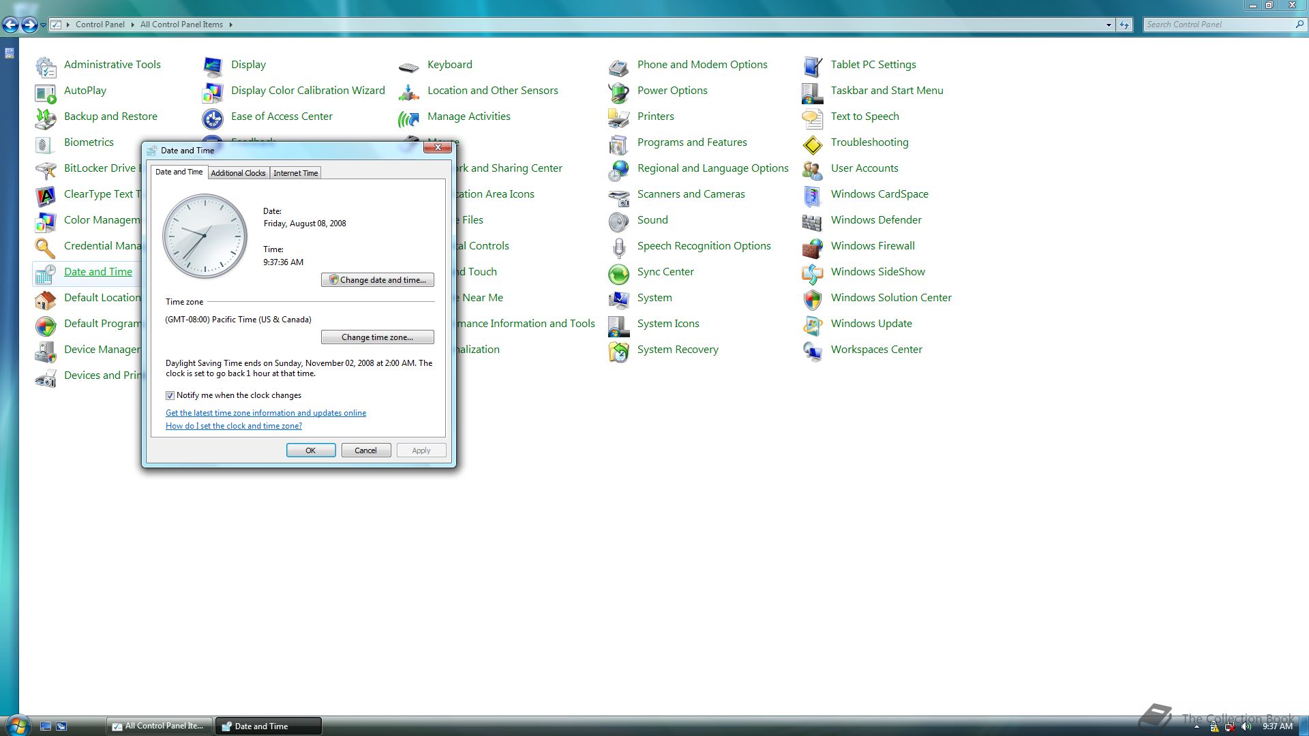Open the Troubleshooting icon
Screen dimensions: 1309x736
[813, 144]
